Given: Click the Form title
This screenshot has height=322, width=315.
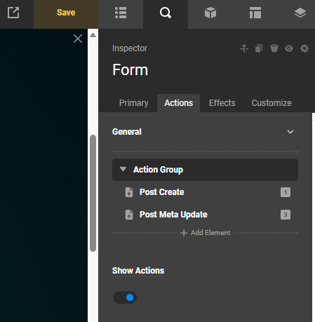Looking at the screenshot, I should tap(130, 69).
